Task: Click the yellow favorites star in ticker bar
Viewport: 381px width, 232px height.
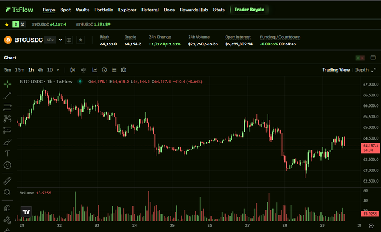Action: coord(7,25)
